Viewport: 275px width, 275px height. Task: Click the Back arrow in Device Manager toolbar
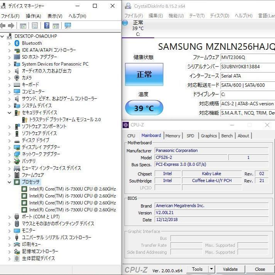(x=3, y=26)
